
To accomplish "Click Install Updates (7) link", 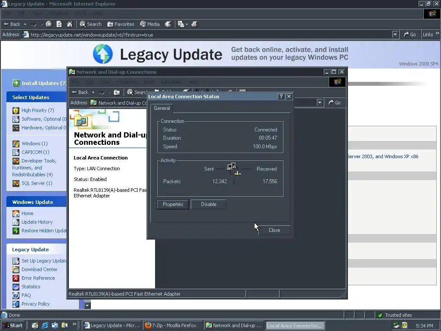I will click(x=44, y=83).
